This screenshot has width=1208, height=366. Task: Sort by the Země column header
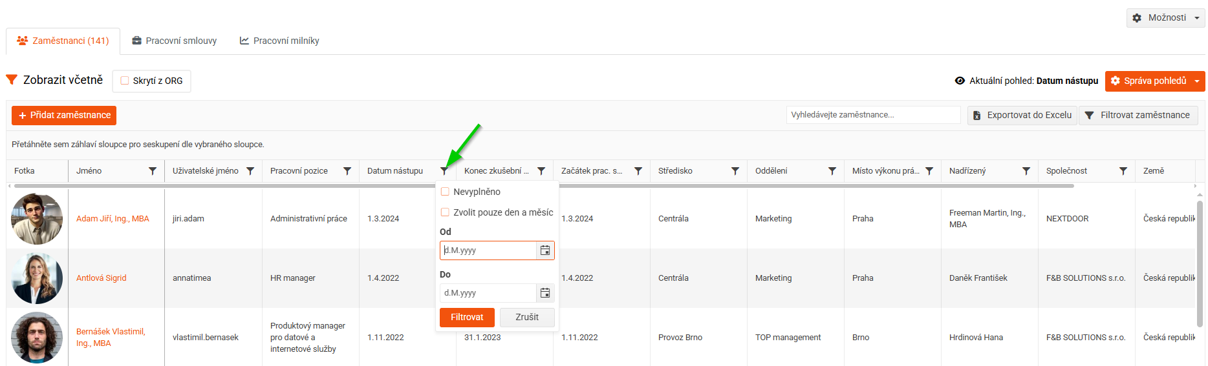1154,171
